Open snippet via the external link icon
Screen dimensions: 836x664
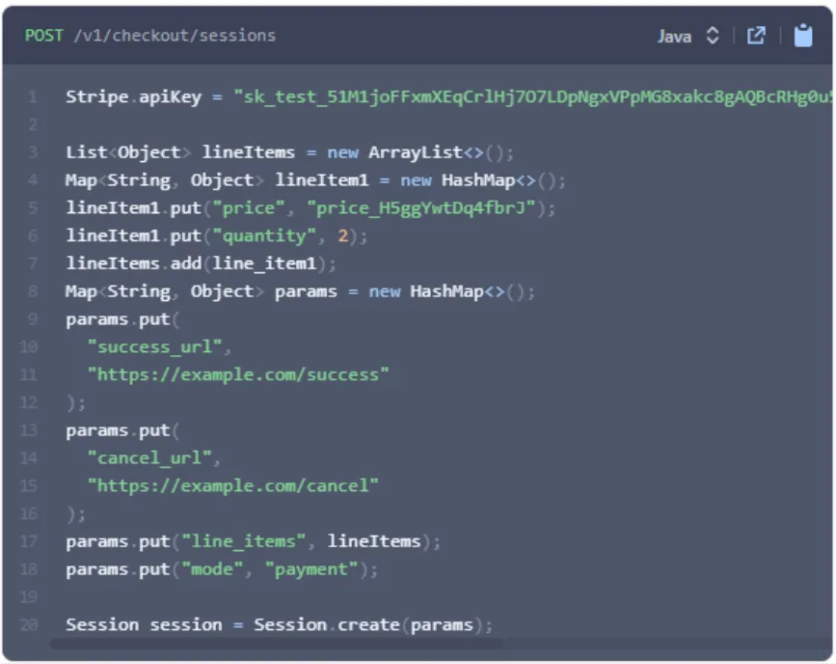pos(757,36)
